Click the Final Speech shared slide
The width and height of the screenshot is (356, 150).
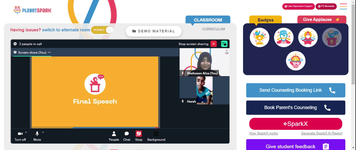pyautogui.click(x=95, y=92)
